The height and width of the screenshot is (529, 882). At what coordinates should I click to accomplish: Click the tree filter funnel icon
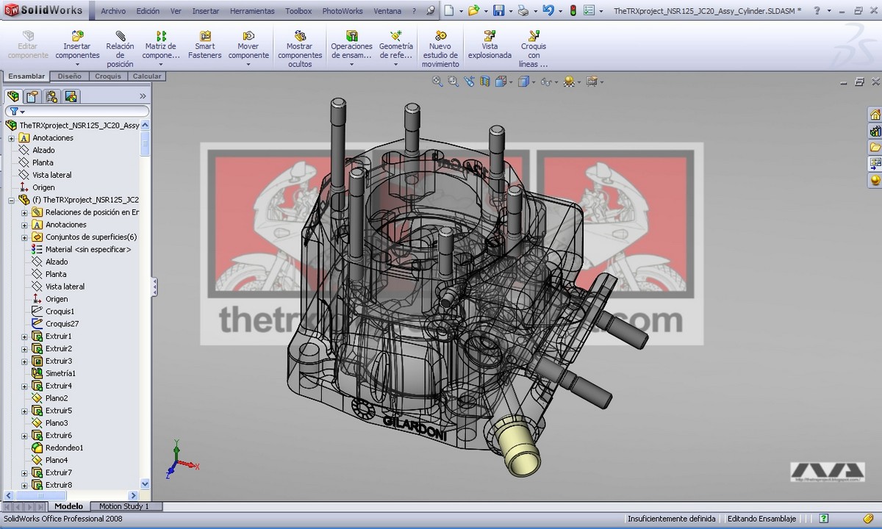[13, 112]
